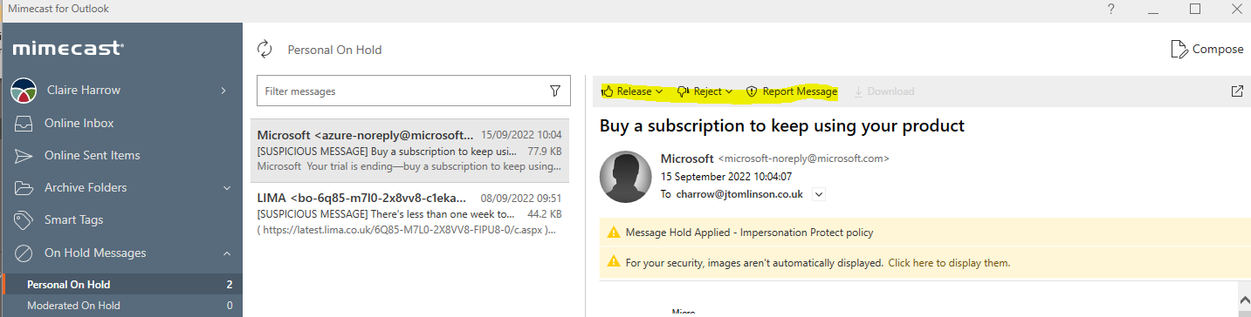Click the refresh icon beside Personal On Hold

click(265, 50)
